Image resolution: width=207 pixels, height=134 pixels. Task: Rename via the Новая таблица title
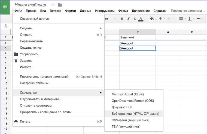tap(30, 5)
